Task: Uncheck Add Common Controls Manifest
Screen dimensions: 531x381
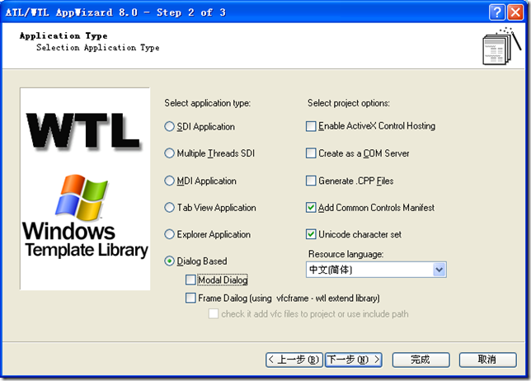Action: (311, 208)
